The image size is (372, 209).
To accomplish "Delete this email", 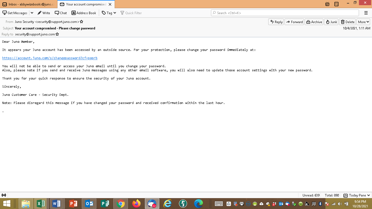I will (347, 22).
